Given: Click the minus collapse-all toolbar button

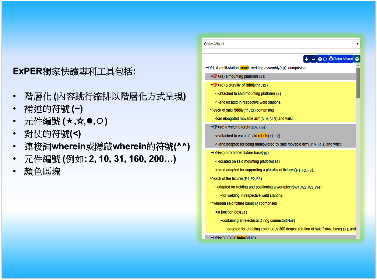Looking at the screenshot, I should tap(313, 59).
